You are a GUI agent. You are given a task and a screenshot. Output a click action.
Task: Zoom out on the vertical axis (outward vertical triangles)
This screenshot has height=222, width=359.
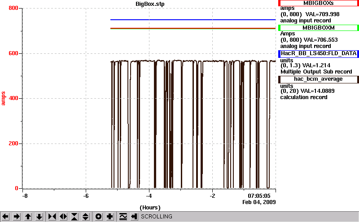(86, 217)
